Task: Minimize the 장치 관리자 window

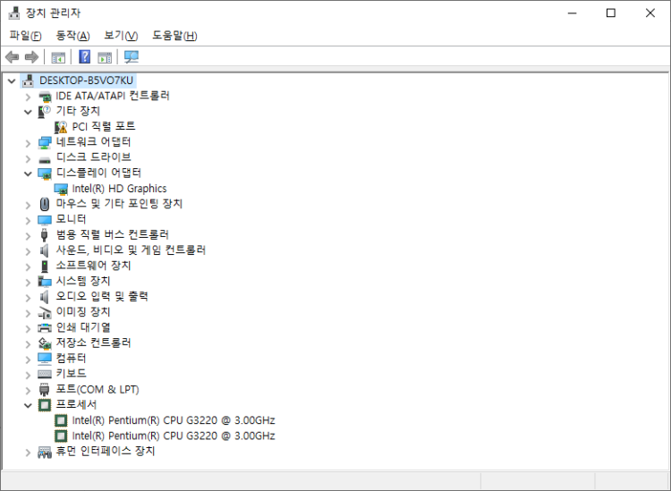Action: click(573, 13)
